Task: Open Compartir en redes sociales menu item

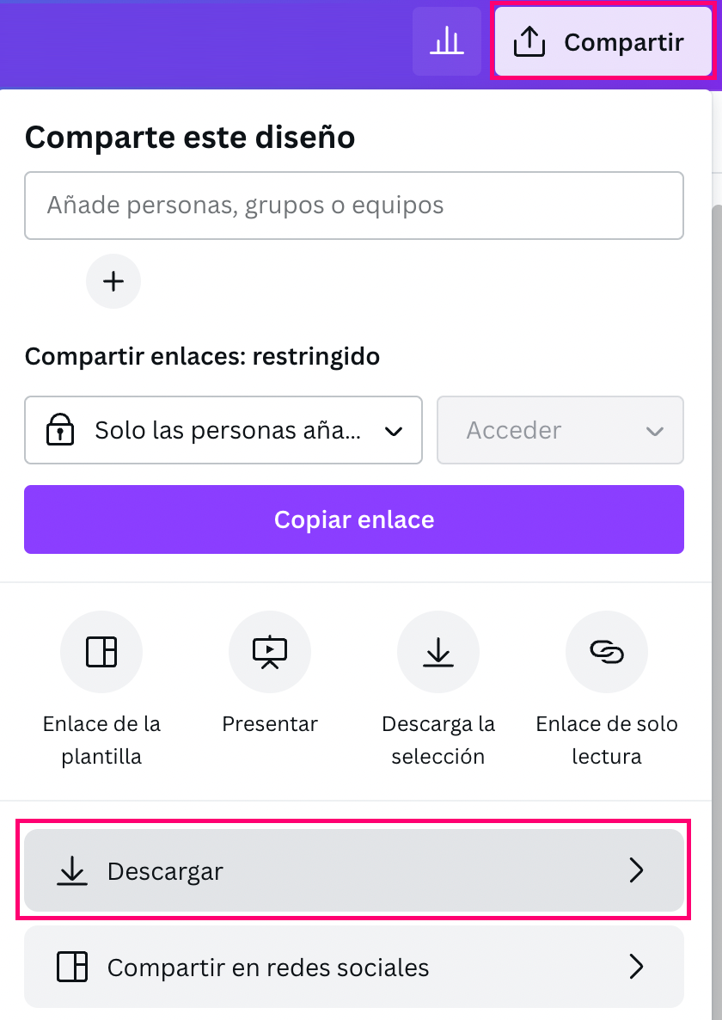Action: pos(353,968)
